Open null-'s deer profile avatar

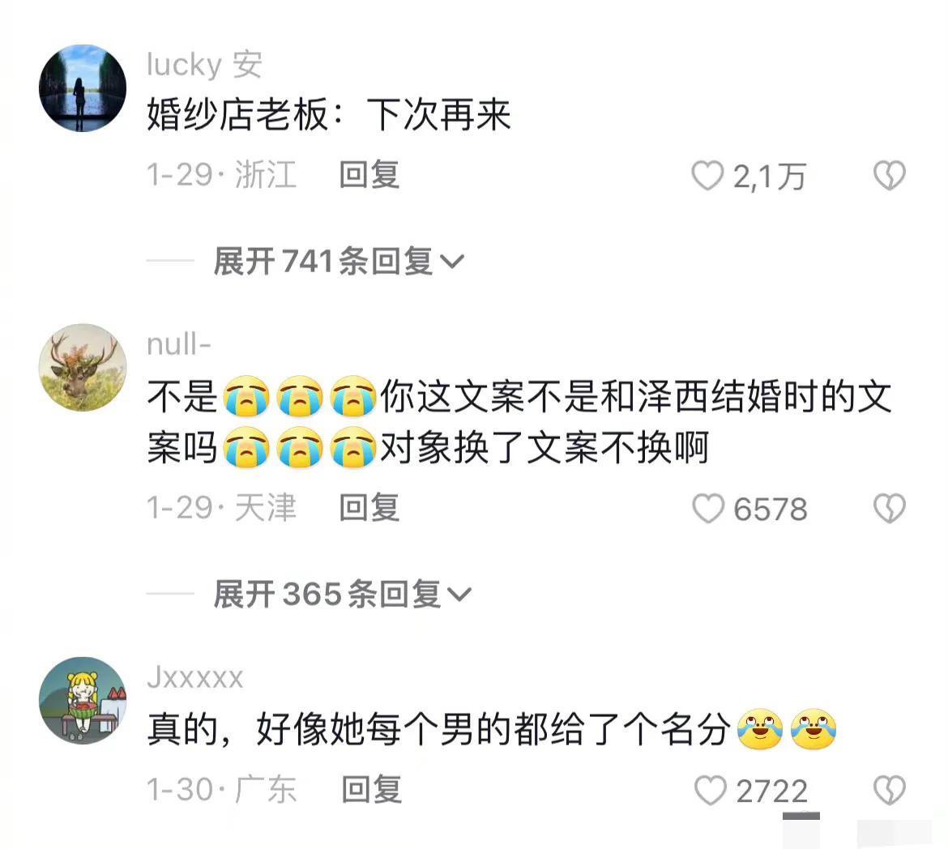(83, 368)
